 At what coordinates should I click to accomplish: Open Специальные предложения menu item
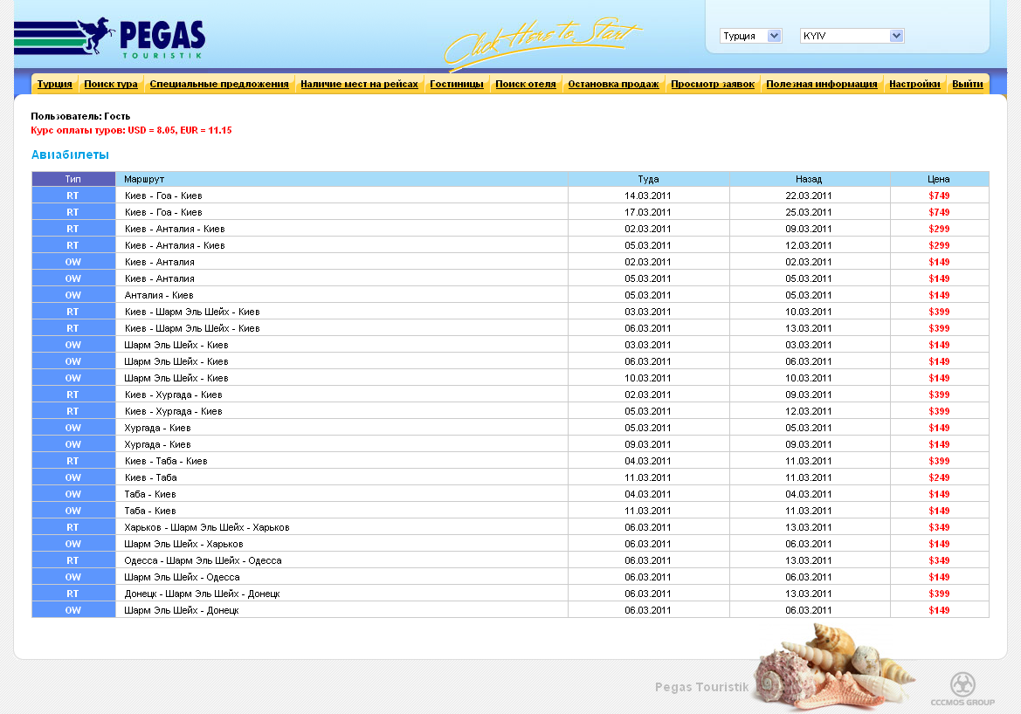pos(219,84)
